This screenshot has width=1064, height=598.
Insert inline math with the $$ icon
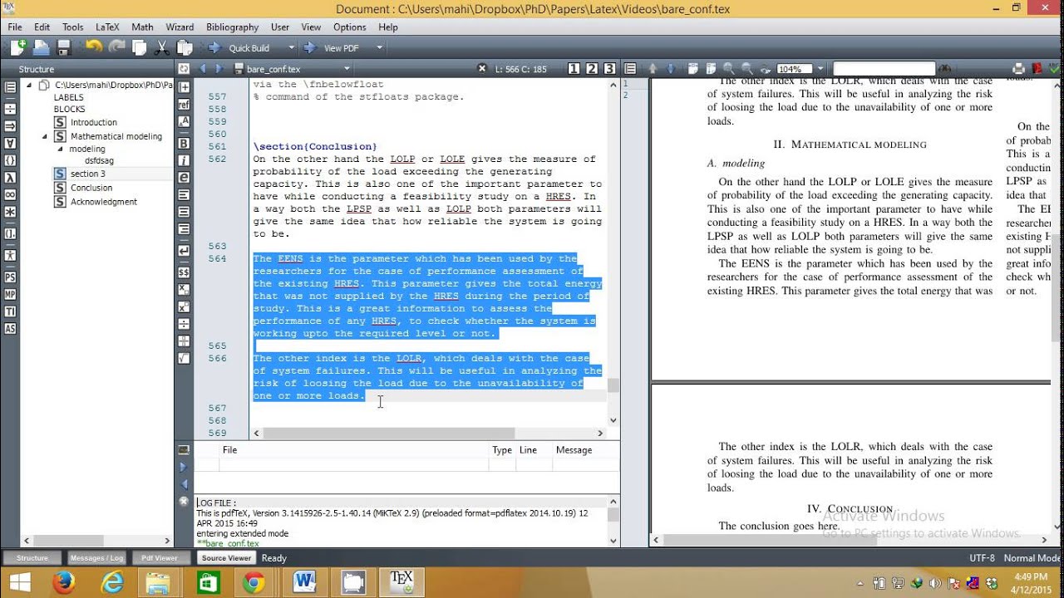point(184,272)
